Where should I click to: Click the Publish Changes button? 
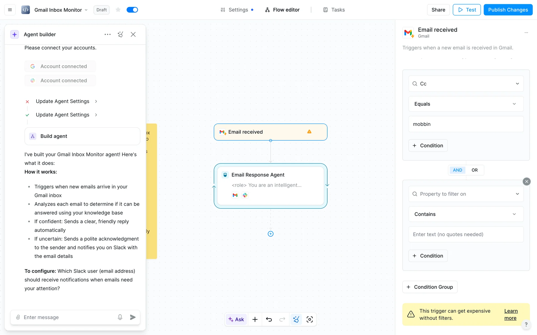[x=508, y=10]
